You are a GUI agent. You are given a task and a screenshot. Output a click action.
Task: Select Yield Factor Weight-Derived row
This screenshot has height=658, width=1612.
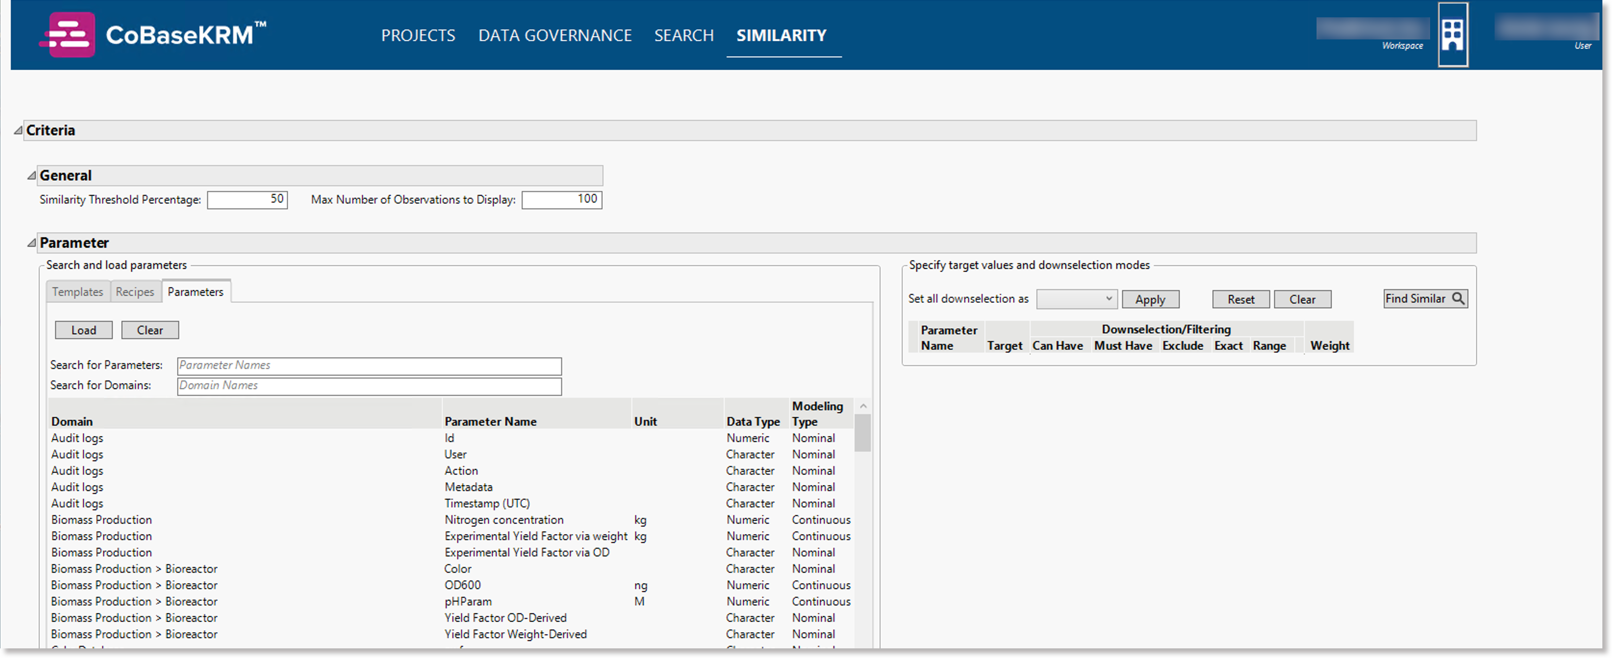point(451,633)
